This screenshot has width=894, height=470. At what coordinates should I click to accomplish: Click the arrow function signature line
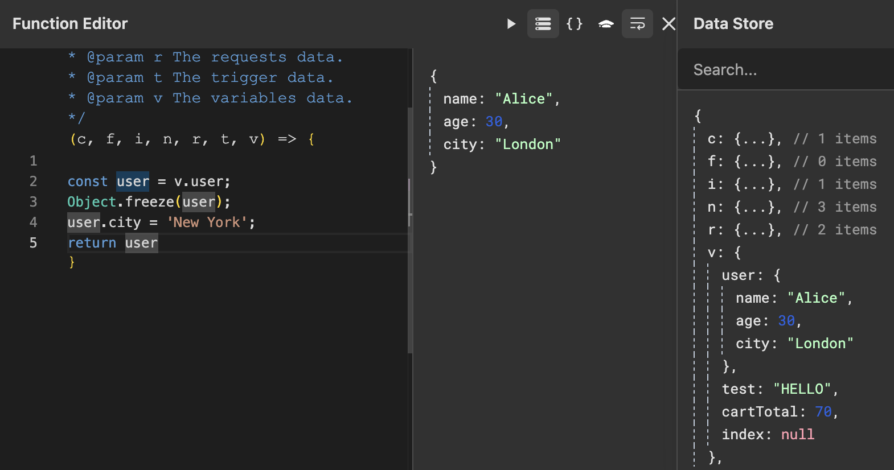tap(192, 139)
